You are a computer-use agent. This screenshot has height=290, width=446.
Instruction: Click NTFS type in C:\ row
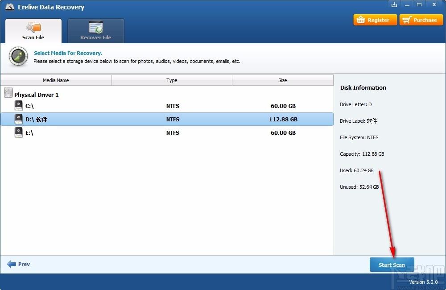pos(173,106)
